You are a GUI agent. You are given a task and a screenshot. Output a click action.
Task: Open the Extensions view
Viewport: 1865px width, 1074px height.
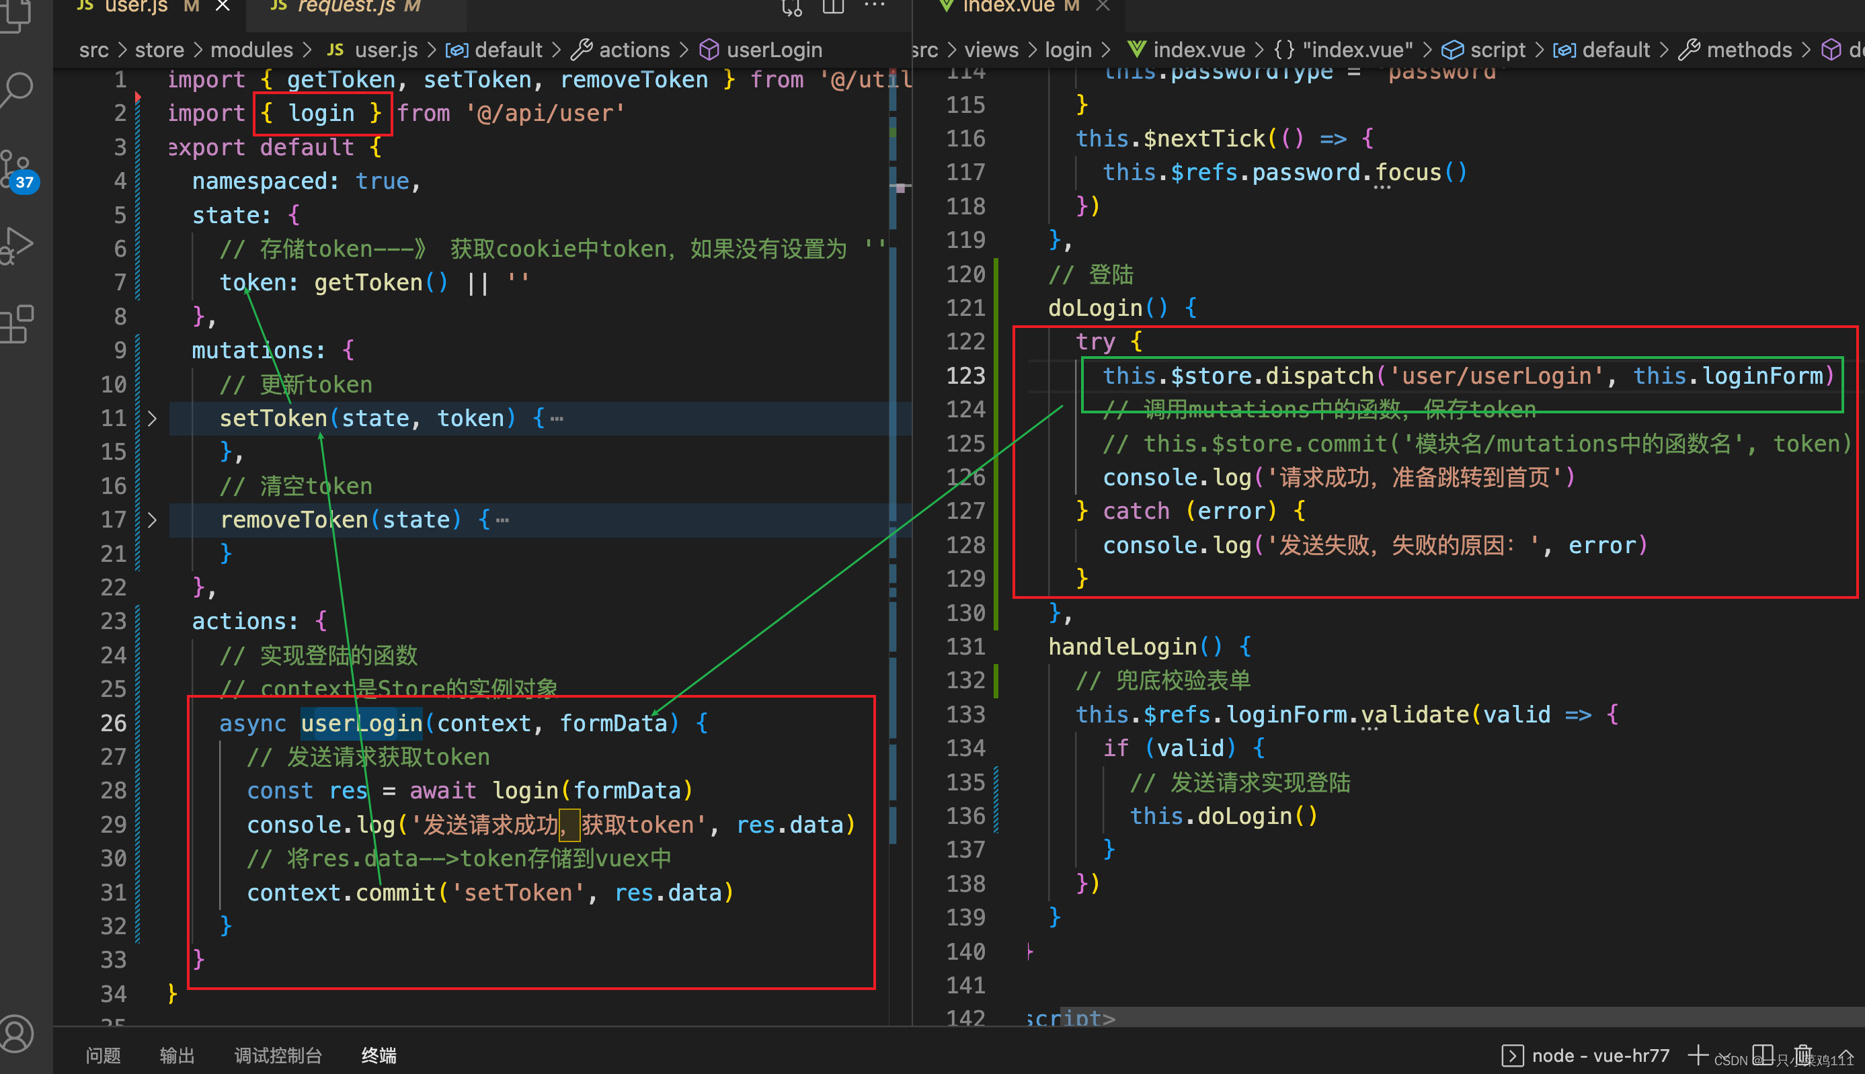pyautogui.click(x=17, y=325)
